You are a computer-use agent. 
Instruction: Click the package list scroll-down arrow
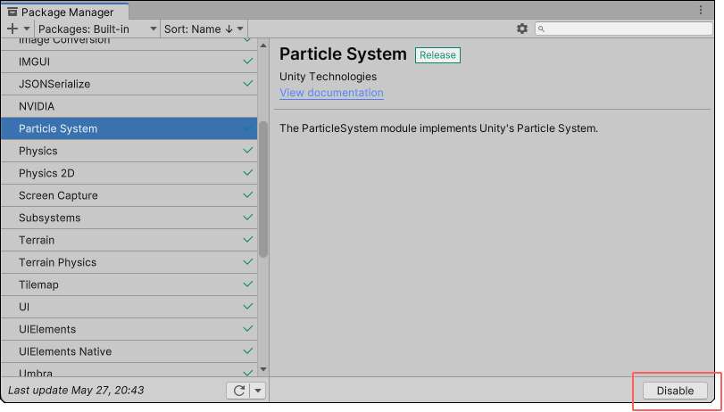pyautogui.click(x=263, y=369)
